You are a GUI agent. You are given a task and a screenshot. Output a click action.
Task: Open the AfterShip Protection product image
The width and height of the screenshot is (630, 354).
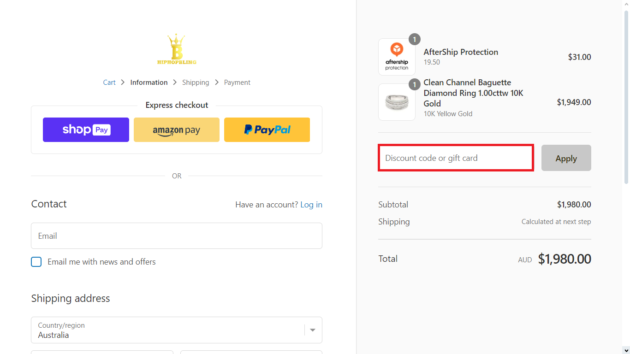point(397,56)
